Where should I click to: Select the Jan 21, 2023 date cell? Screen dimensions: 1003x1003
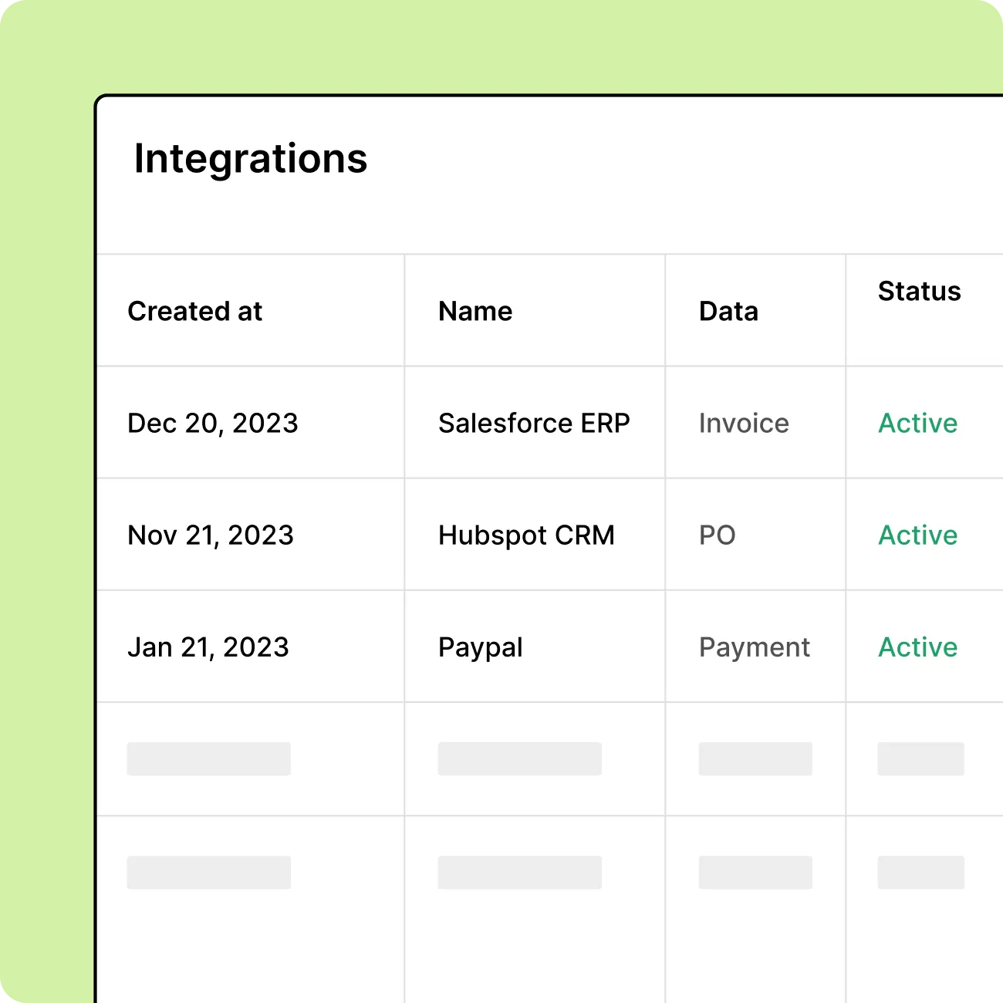point(208,647)
